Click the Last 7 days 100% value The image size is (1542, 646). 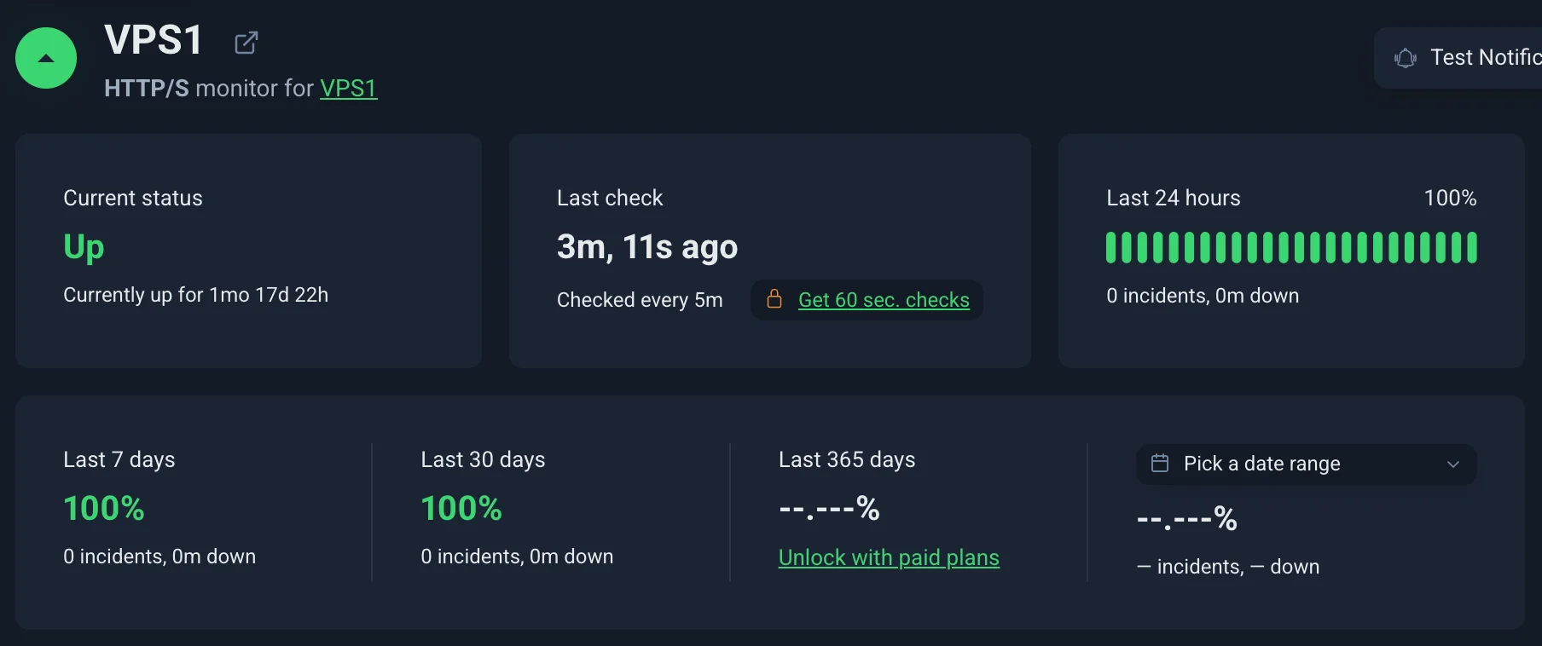pos(104,509)
